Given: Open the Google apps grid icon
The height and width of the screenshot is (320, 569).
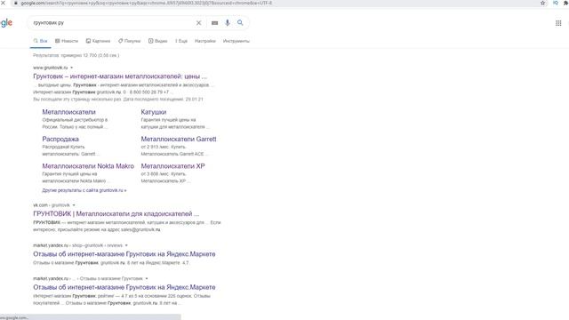Looking at the screenshot, I should 558,23.
